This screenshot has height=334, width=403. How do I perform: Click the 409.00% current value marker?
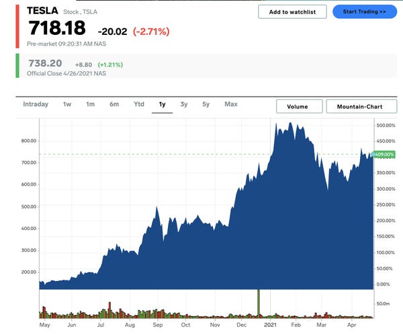[x=384, y=154]
